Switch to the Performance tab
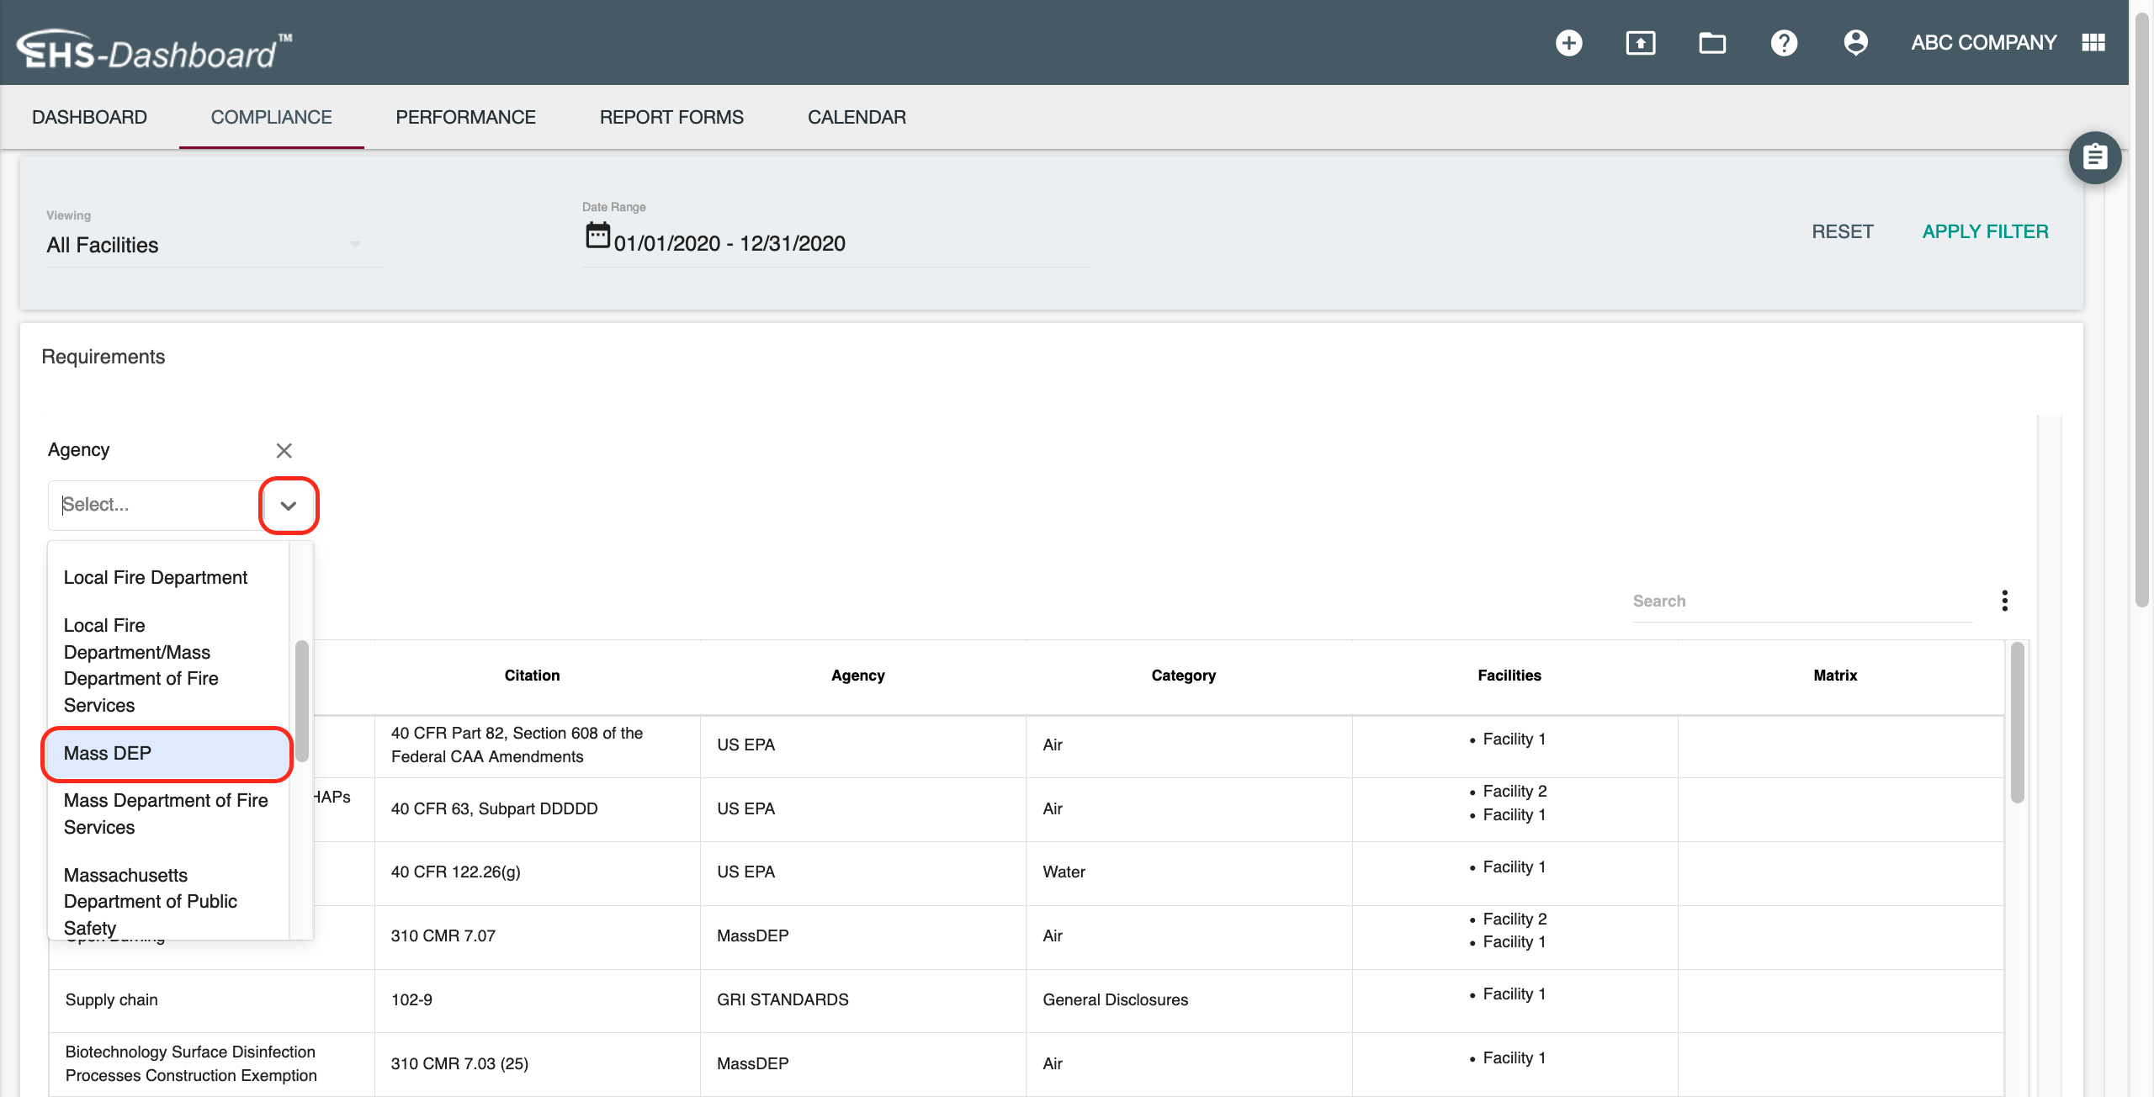 465,117
